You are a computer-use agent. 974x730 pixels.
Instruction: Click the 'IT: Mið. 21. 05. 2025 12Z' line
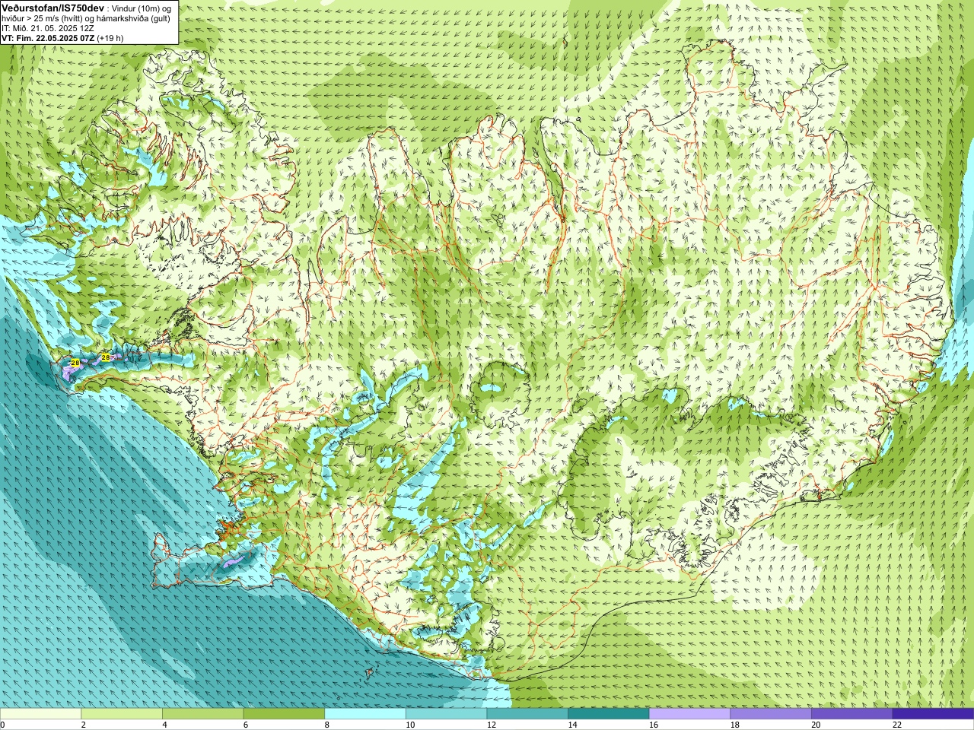(x=47, y=28)
